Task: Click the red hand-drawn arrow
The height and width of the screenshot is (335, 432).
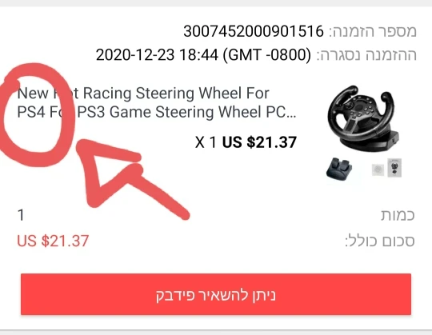Action: click(x=130, y=176)
